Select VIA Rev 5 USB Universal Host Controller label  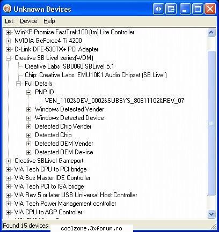tap(76, 195)
